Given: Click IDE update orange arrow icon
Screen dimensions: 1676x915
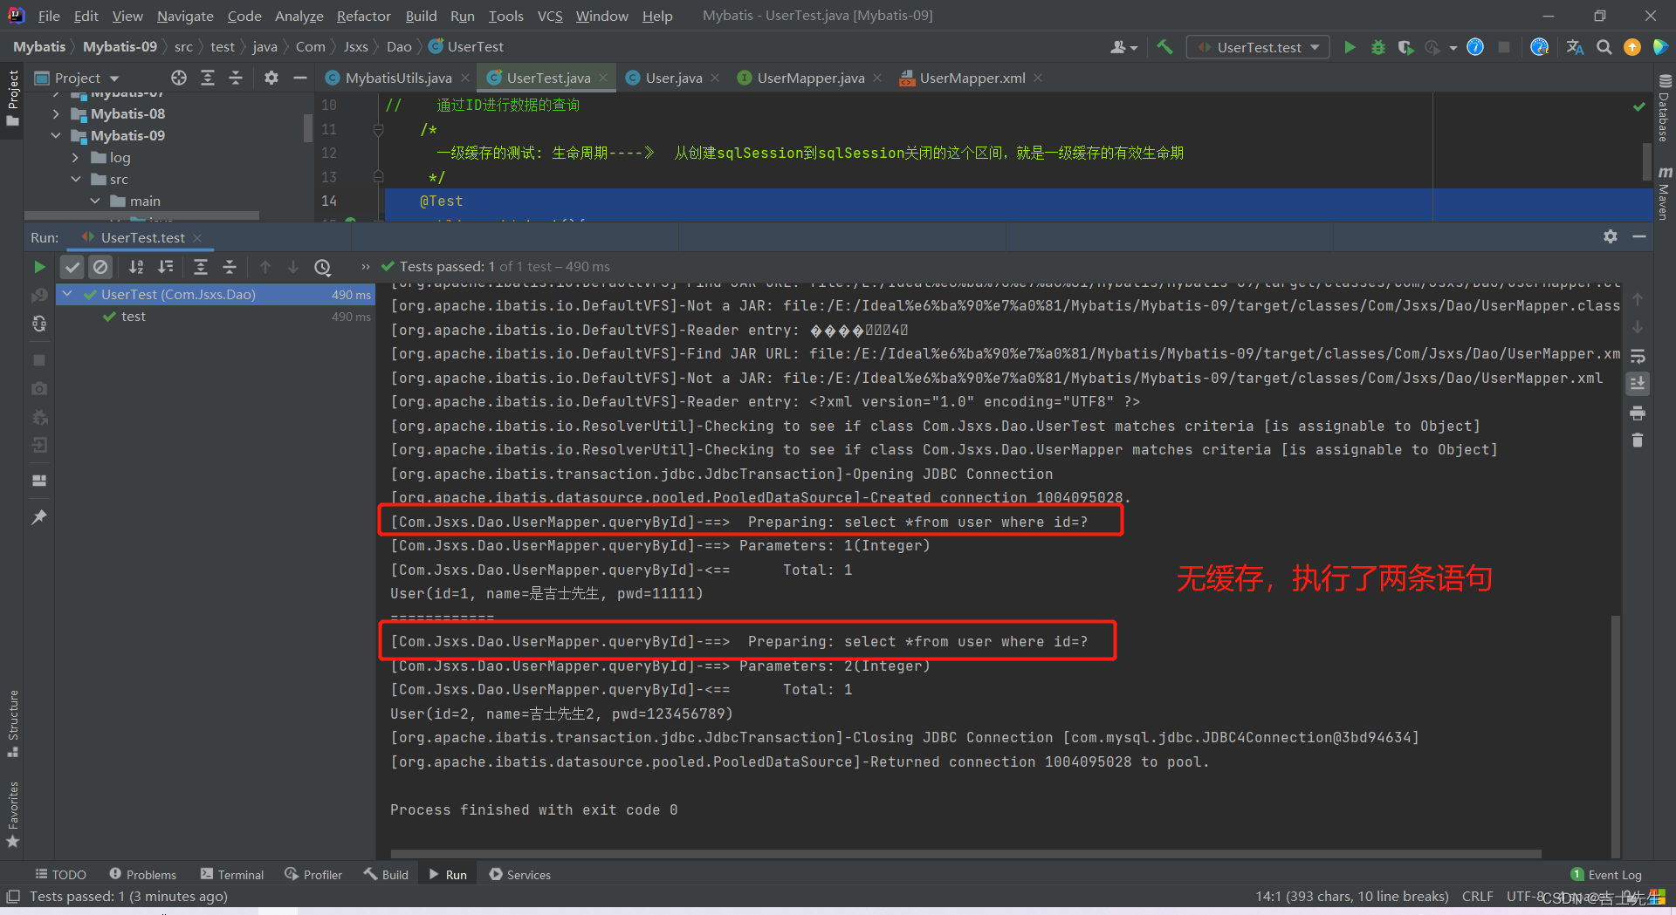Looking at the screenshot, I should (1631, 47).
